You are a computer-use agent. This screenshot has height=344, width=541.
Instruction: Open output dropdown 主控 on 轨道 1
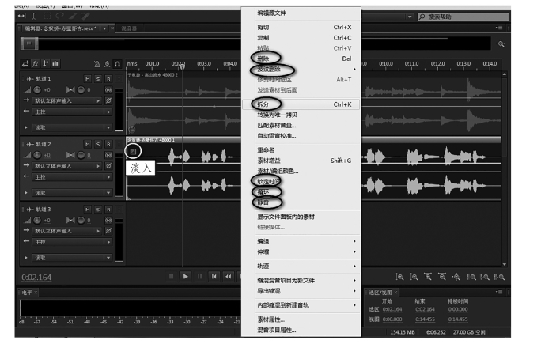tap(73, 112)
